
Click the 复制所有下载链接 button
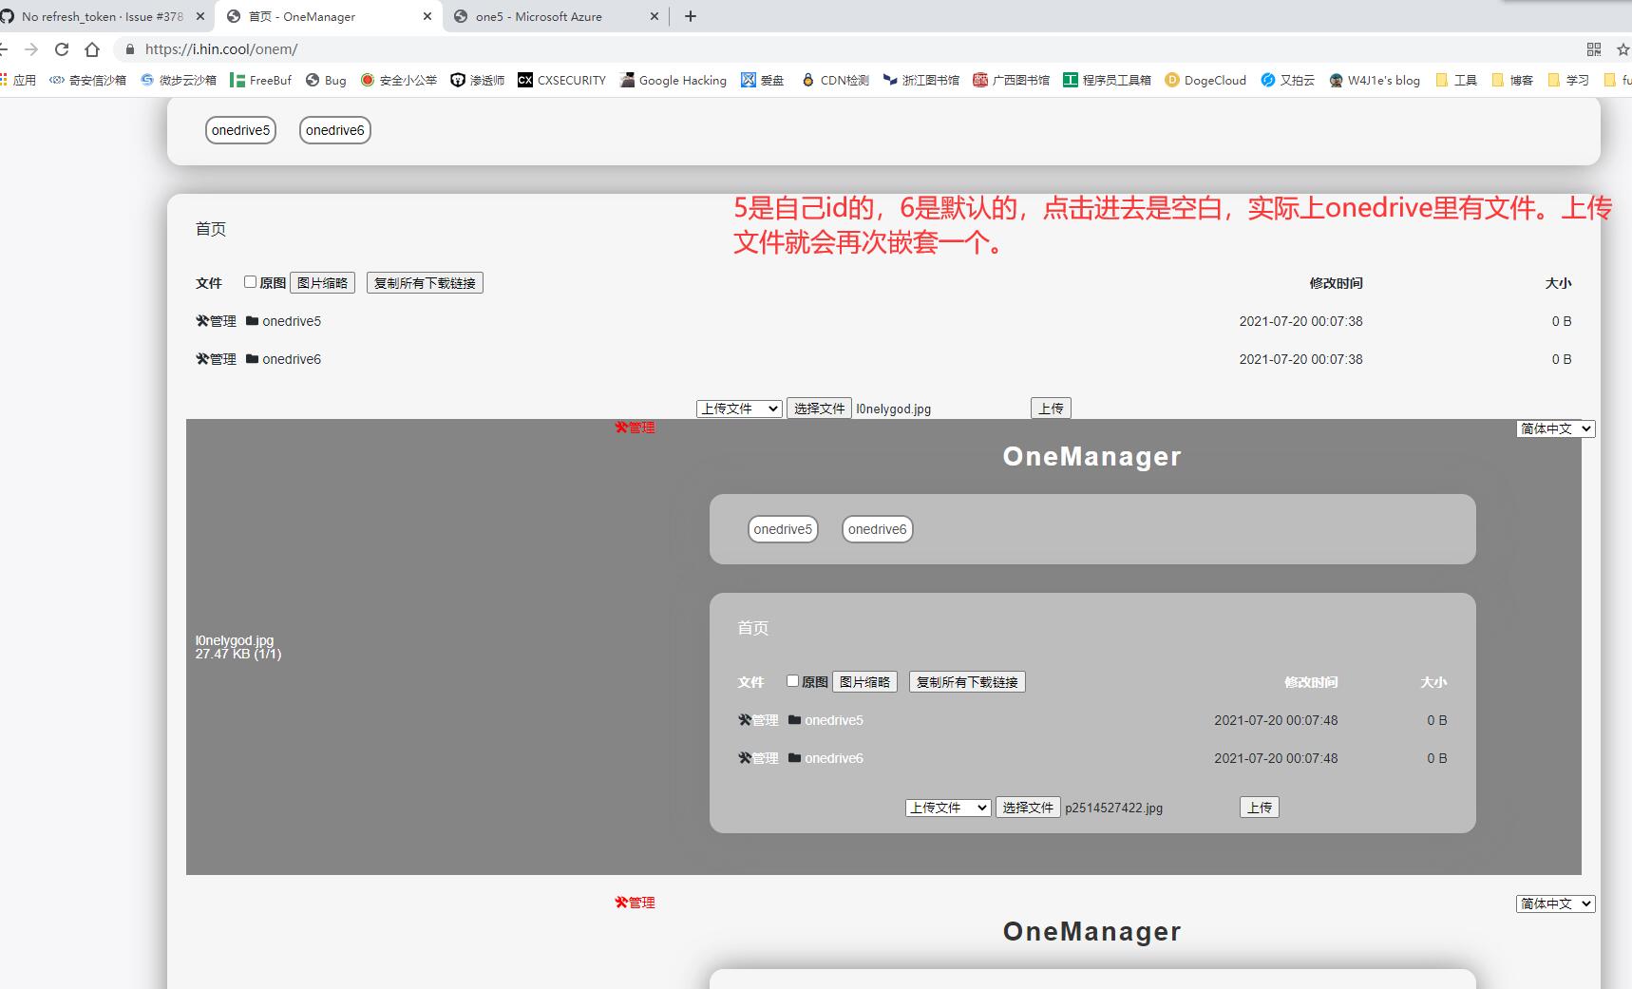[424, 282]
